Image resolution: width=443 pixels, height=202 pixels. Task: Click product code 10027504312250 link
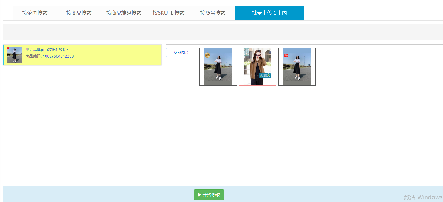coord(58,56)
